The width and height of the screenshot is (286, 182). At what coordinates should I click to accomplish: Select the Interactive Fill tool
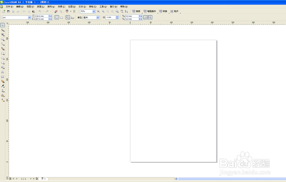(x=3, y=100)
